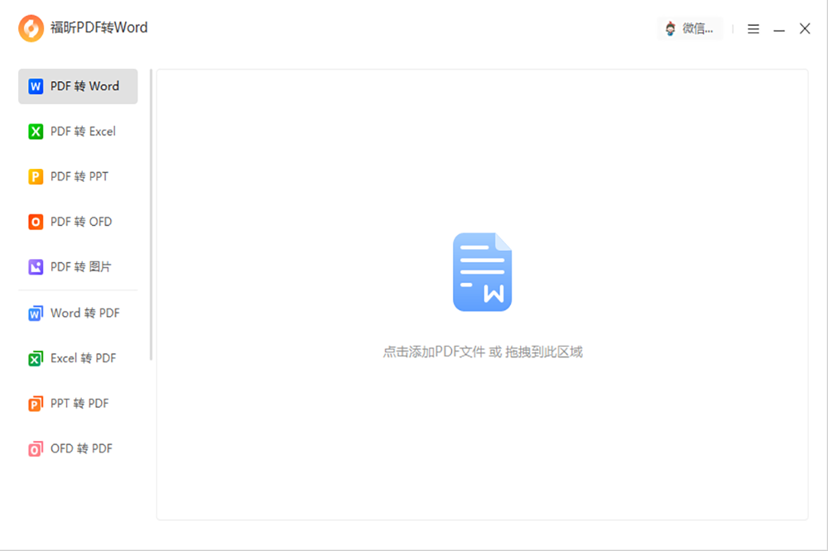
Task: Click the Excel 转 PDF sidebar icon
Action: pos(35,357)
